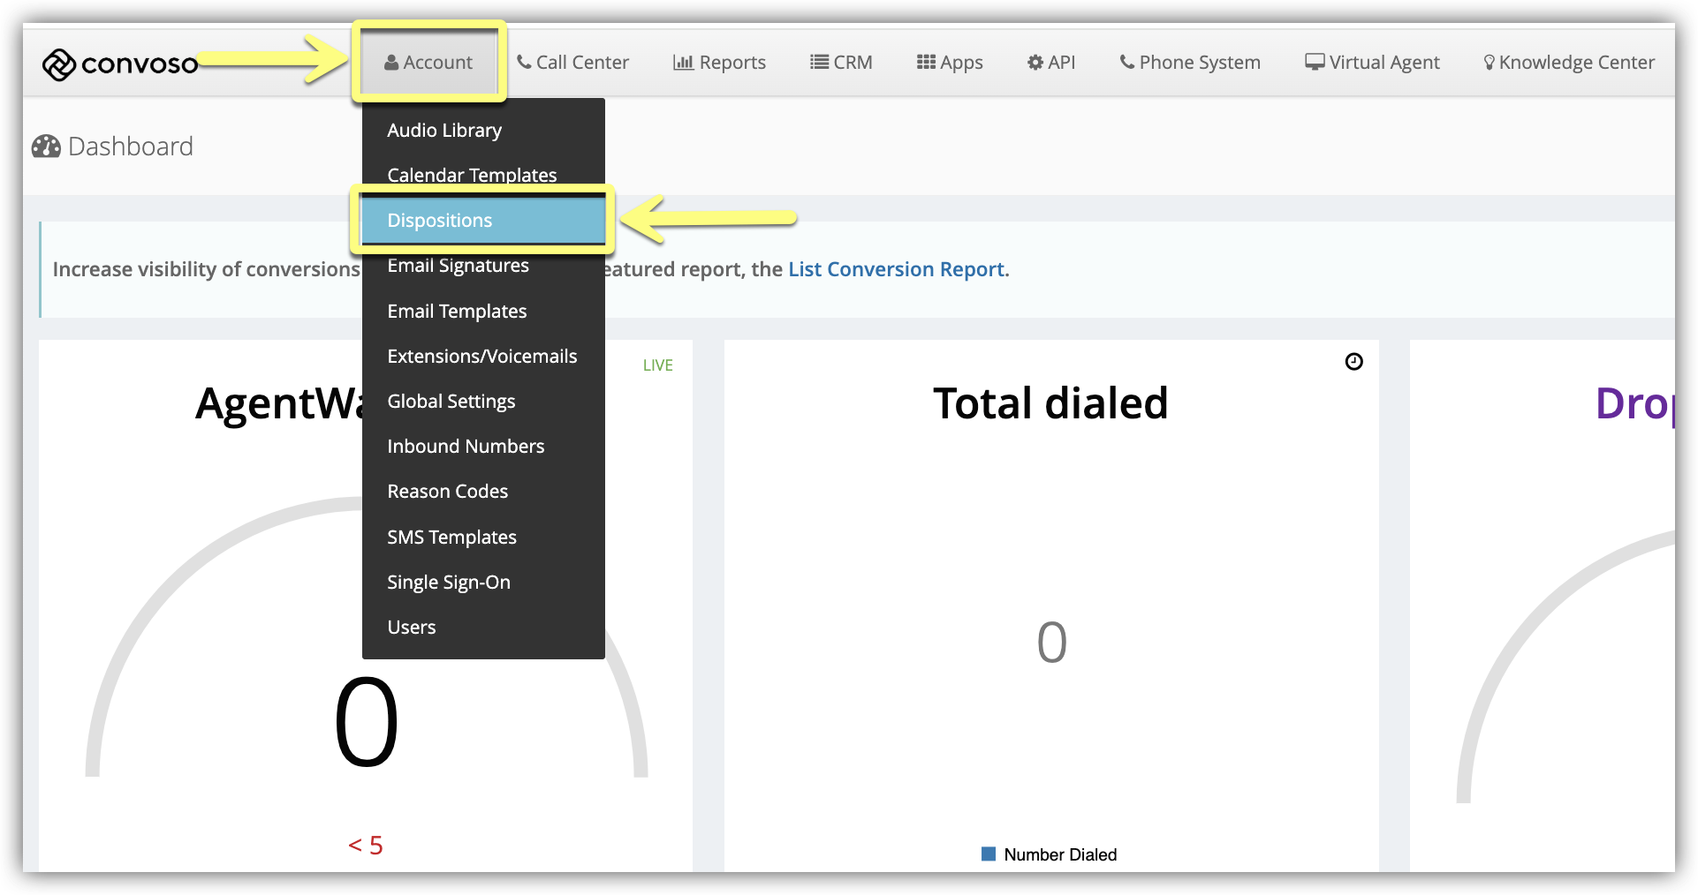Open the Apps menu
The image size is (1698, 895).
[x=950, y=62]
